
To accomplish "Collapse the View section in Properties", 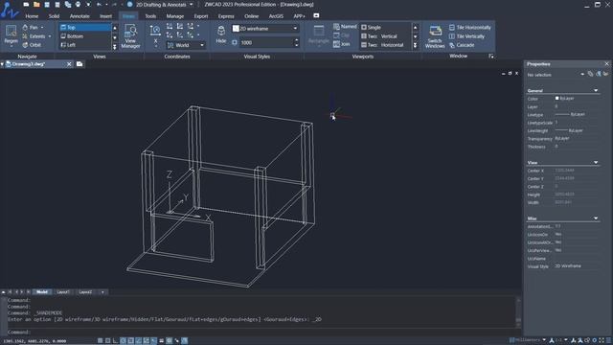I will (596, 162).
